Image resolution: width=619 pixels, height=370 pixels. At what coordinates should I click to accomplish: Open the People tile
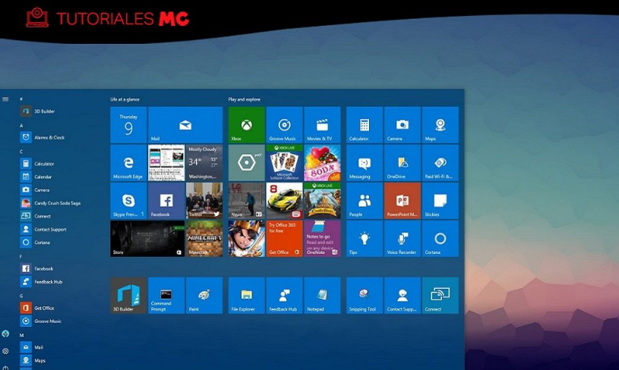pyautogui.click(x=365, y=201)
